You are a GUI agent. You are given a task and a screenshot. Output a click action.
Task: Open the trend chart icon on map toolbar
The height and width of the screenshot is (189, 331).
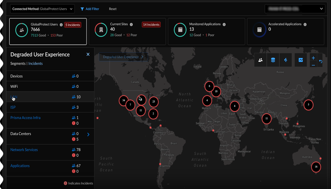point(301,60)
